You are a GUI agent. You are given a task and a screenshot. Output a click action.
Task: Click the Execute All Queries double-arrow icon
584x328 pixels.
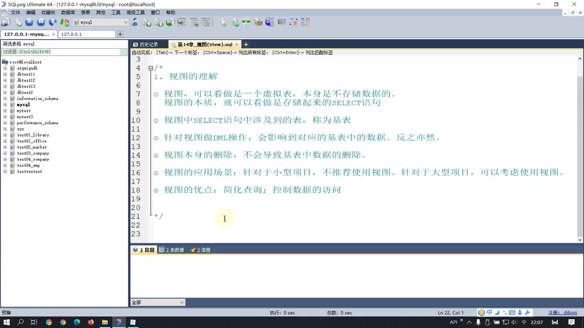tap(41, 22)
